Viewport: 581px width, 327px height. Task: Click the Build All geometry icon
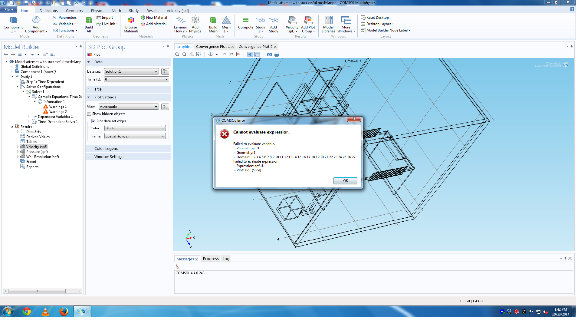[89, 24]
